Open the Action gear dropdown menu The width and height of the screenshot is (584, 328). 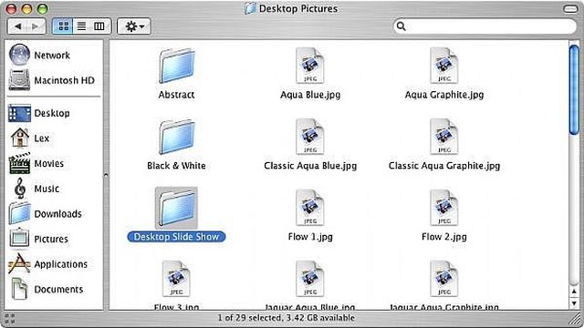(x=134, y=26)
